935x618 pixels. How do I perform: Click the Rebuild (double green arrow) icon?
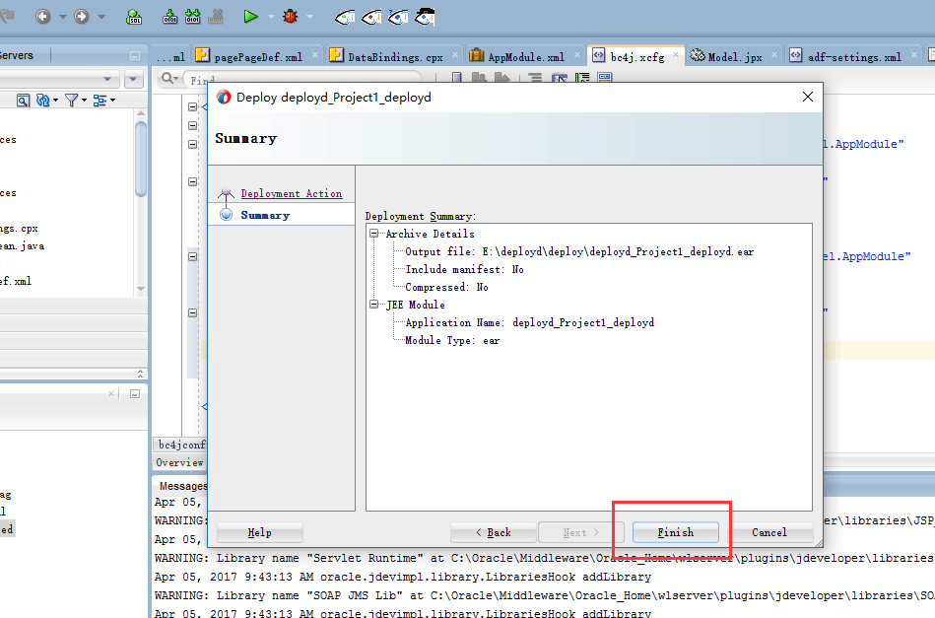click(x=192, y=17)
